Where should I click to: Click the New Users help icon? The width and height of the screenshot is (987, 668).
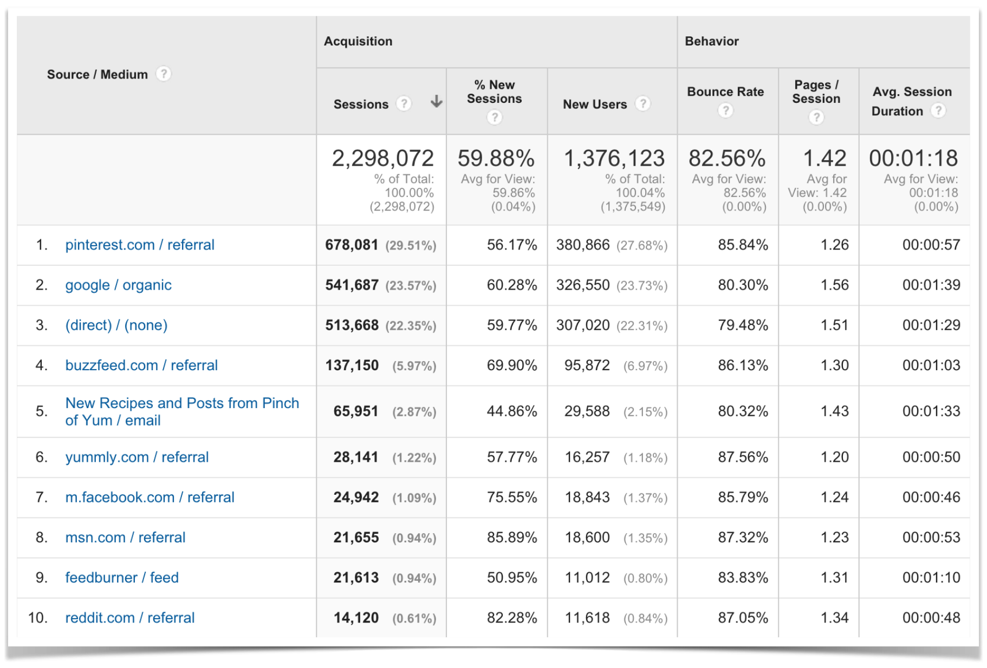click(x=644, y=104)
